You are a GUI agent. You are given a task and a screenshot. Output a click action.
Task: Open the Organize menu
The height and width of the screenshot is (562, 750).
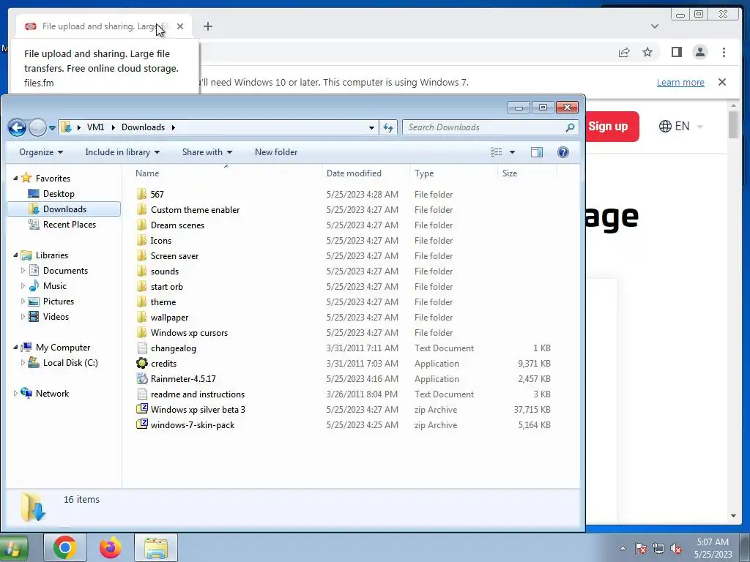click(41, 152)
